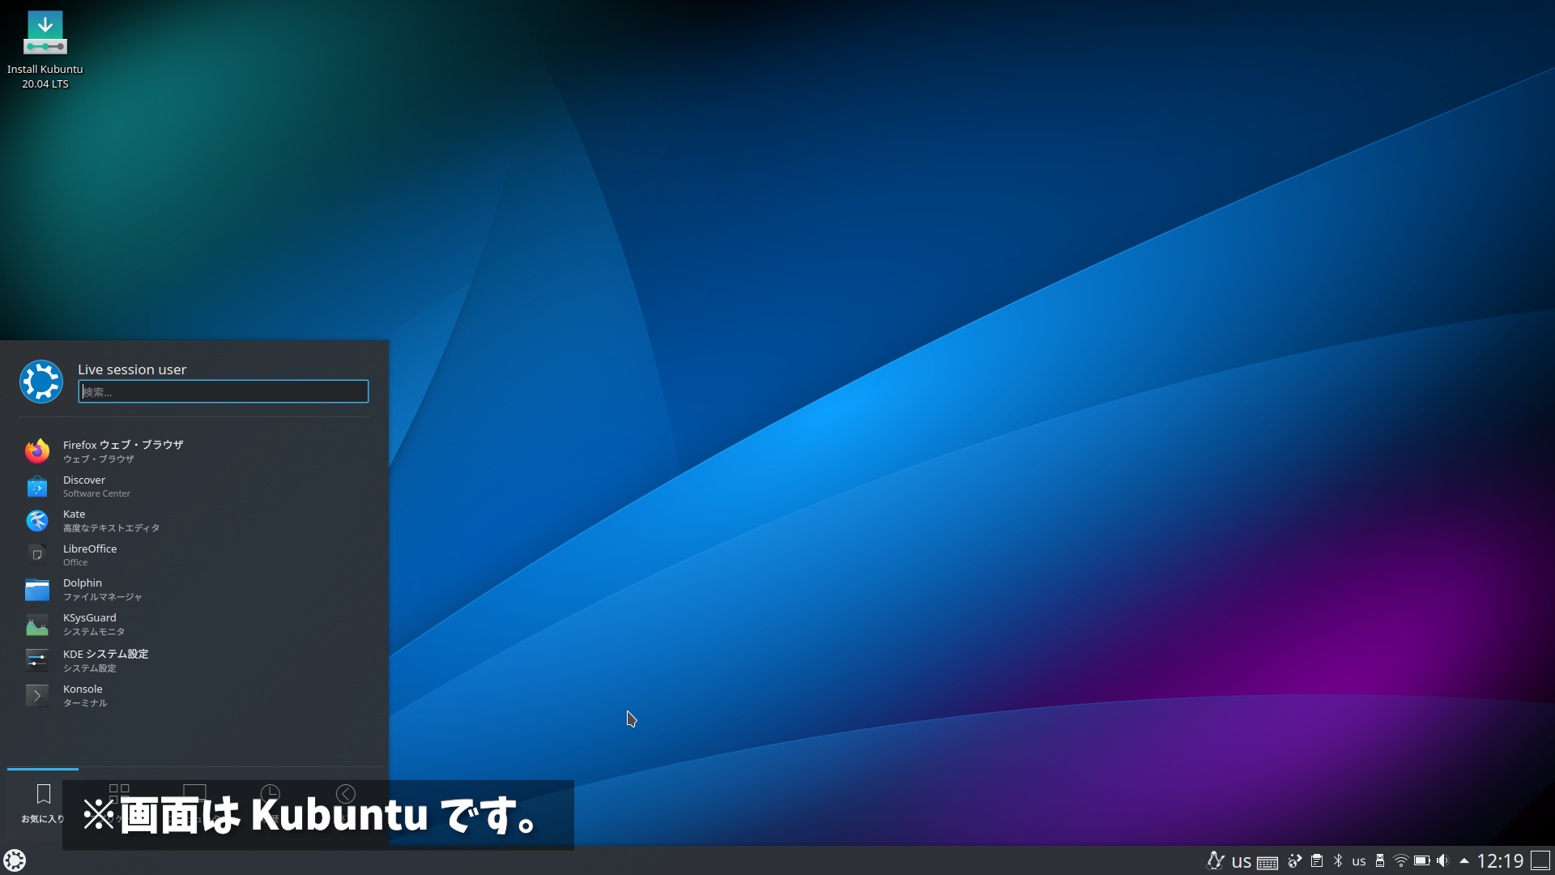Open the Wi-Fi network tray icon
Screen dimensions: 1555x875
click(x=1400, y=861)
